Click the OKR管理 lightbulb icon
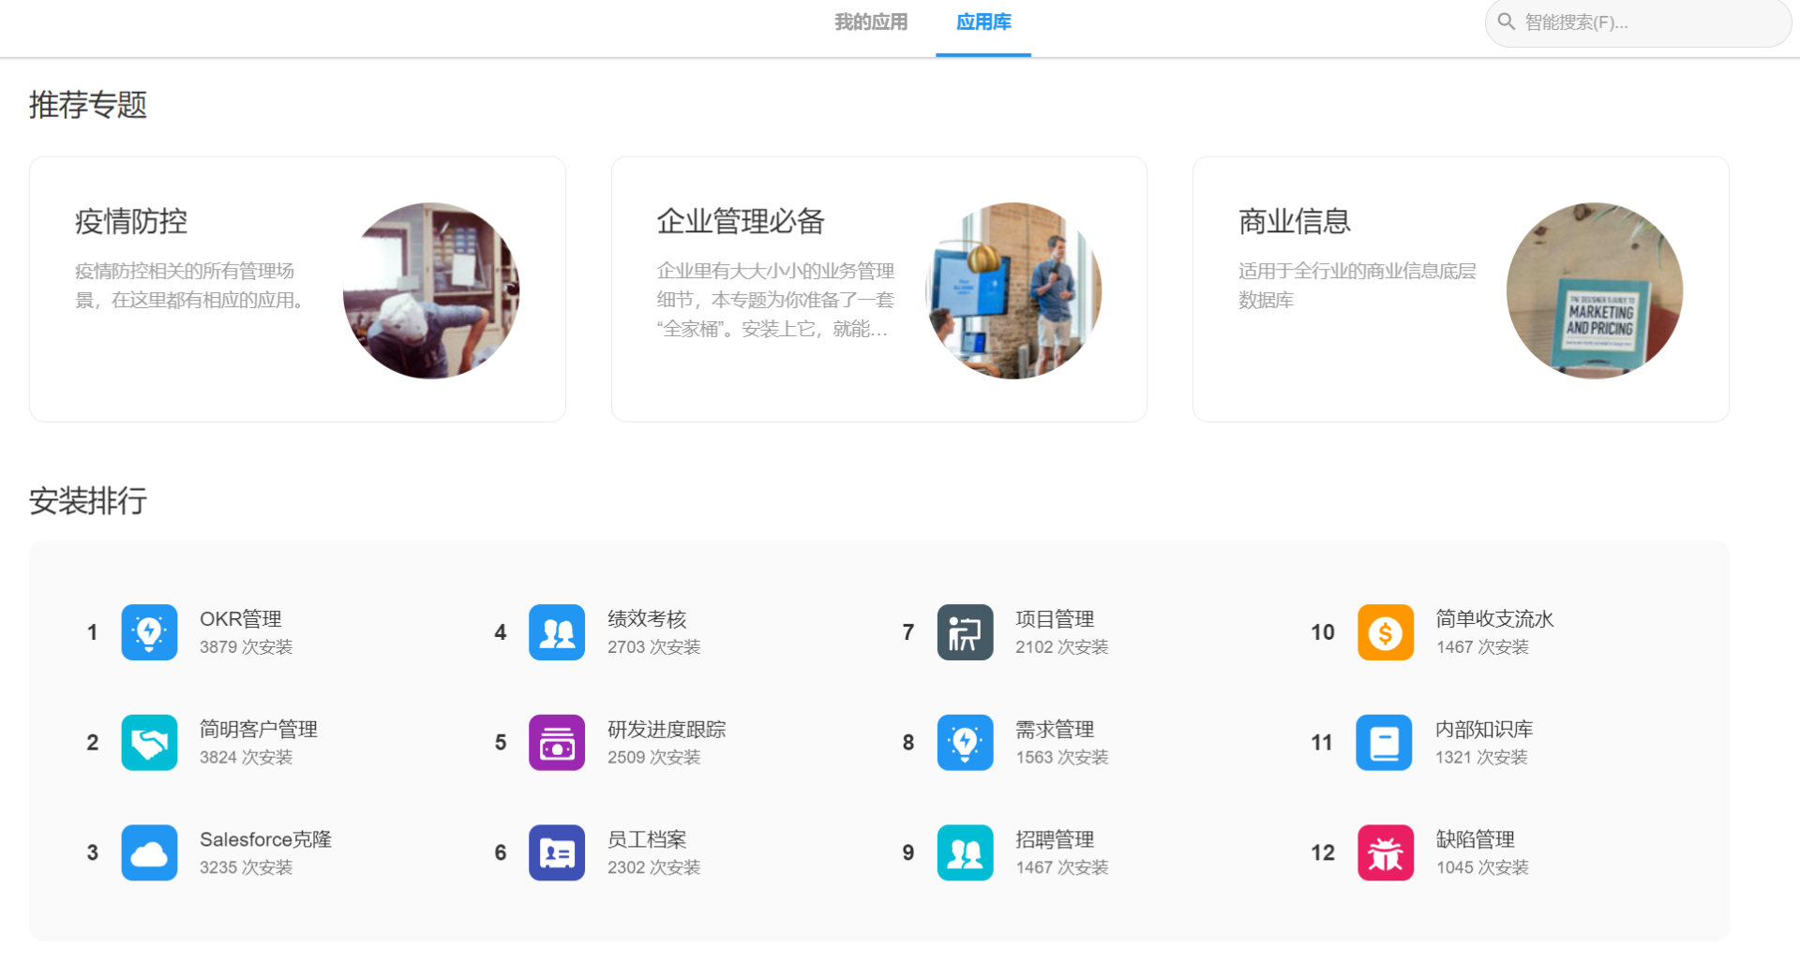 [149, 632]
